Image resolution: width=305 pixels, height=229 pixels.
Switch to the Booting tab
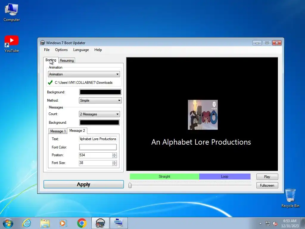coord(51,60)
